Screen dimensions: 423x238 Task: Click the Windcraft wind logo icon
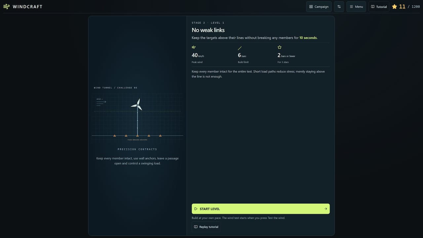click(x=6, y=7)
